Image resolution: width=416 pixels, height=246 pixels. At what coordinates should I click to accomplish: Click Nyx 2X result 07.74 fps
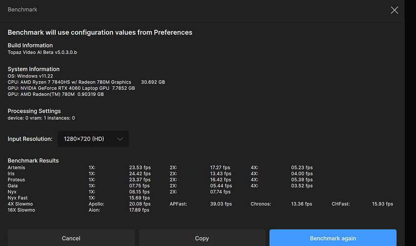tap(220, 192)
